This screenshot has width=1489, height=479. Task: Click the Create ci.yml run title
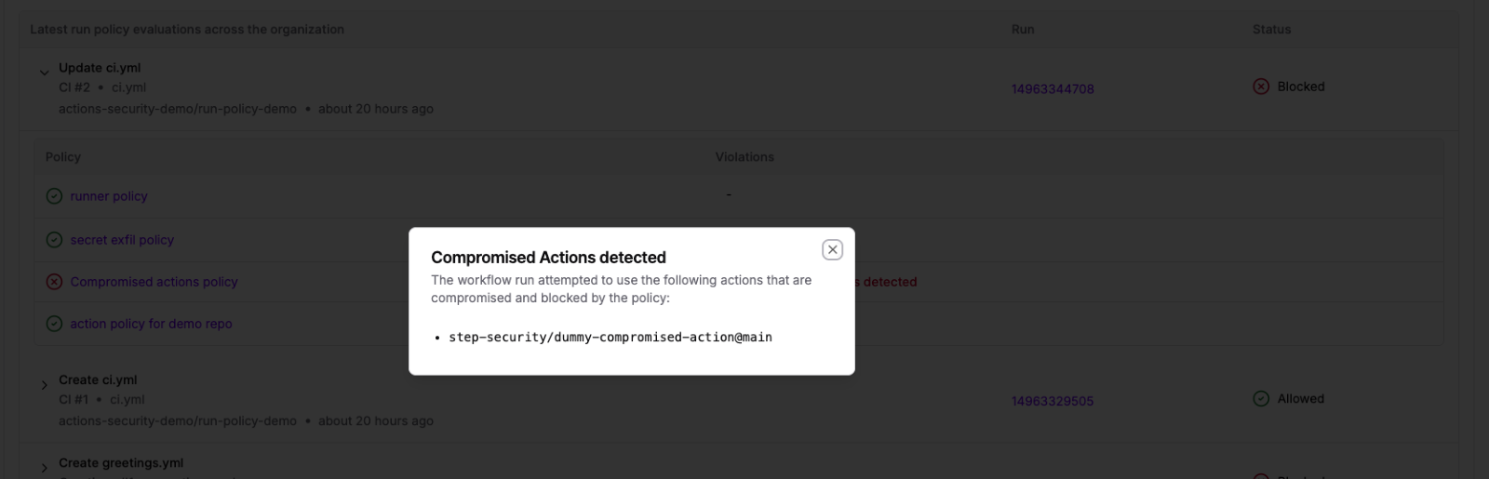click(98, 380)
